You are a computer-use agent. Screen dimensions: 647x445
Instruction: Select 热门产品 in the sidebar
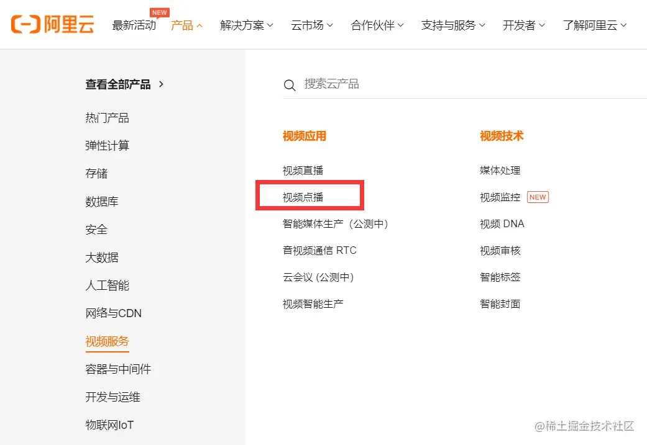point(108,118)
